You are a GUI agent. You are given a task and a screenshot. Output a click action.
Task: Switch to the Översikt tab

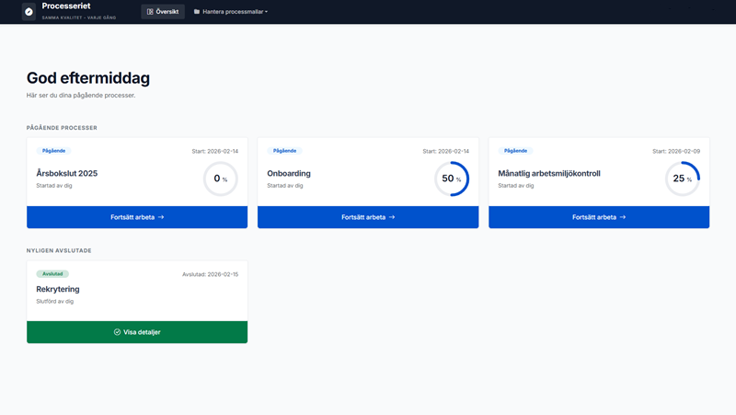coord(163,12)
